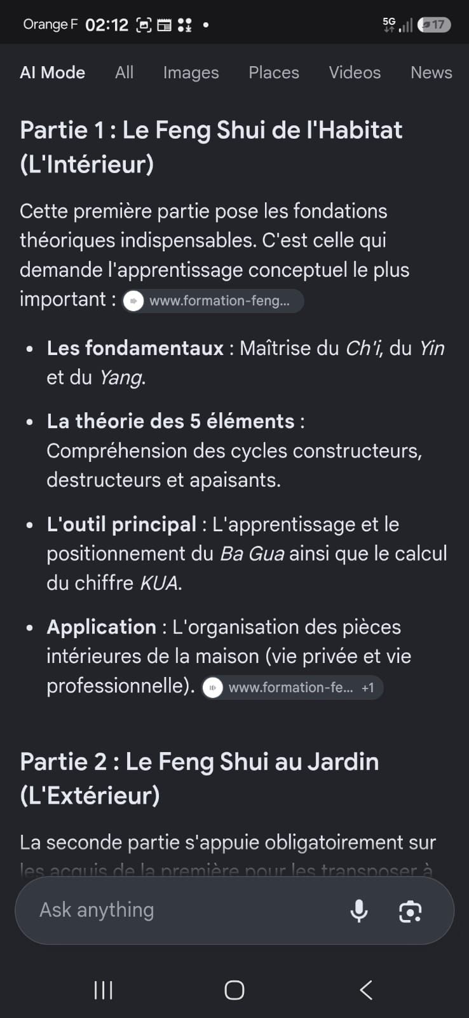
Task: Tap the Partie 2 Feng Shui au Jardin heading
Action: pos(199,778)
